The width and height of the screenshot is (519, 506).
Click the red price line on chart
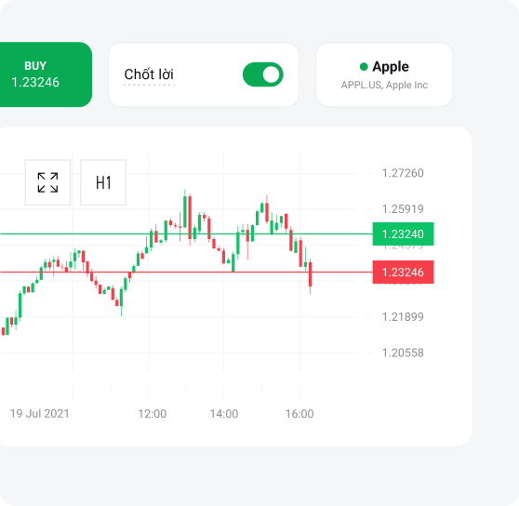click(x=185, y=272)
